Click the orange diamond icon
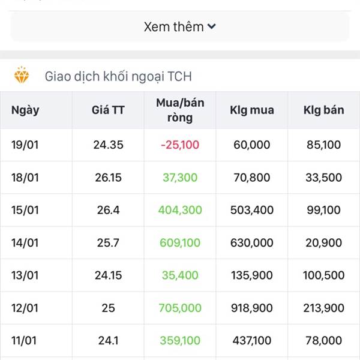The width and height of the screenshot is (360, 360). 22,75
